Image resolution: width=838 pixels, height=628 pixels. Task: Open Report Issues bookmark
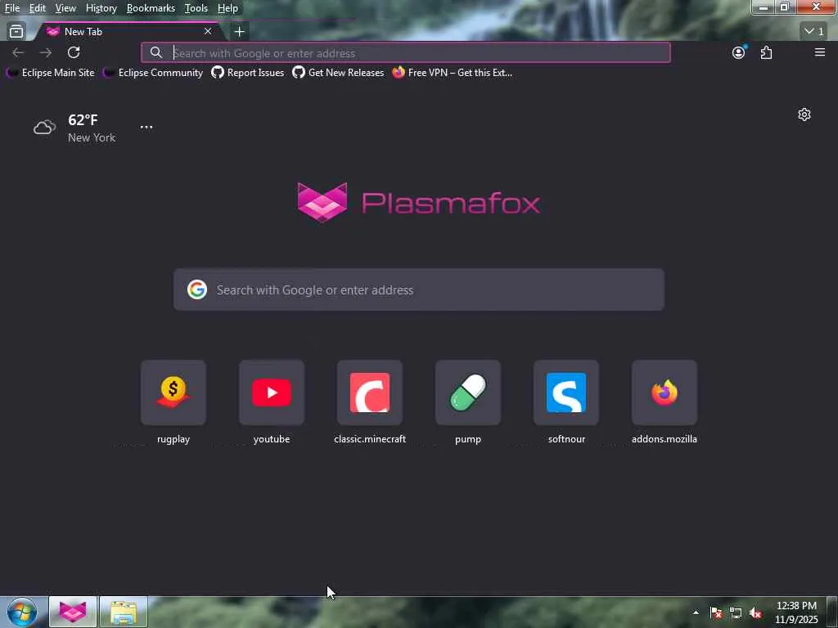[x=248, y=73]
